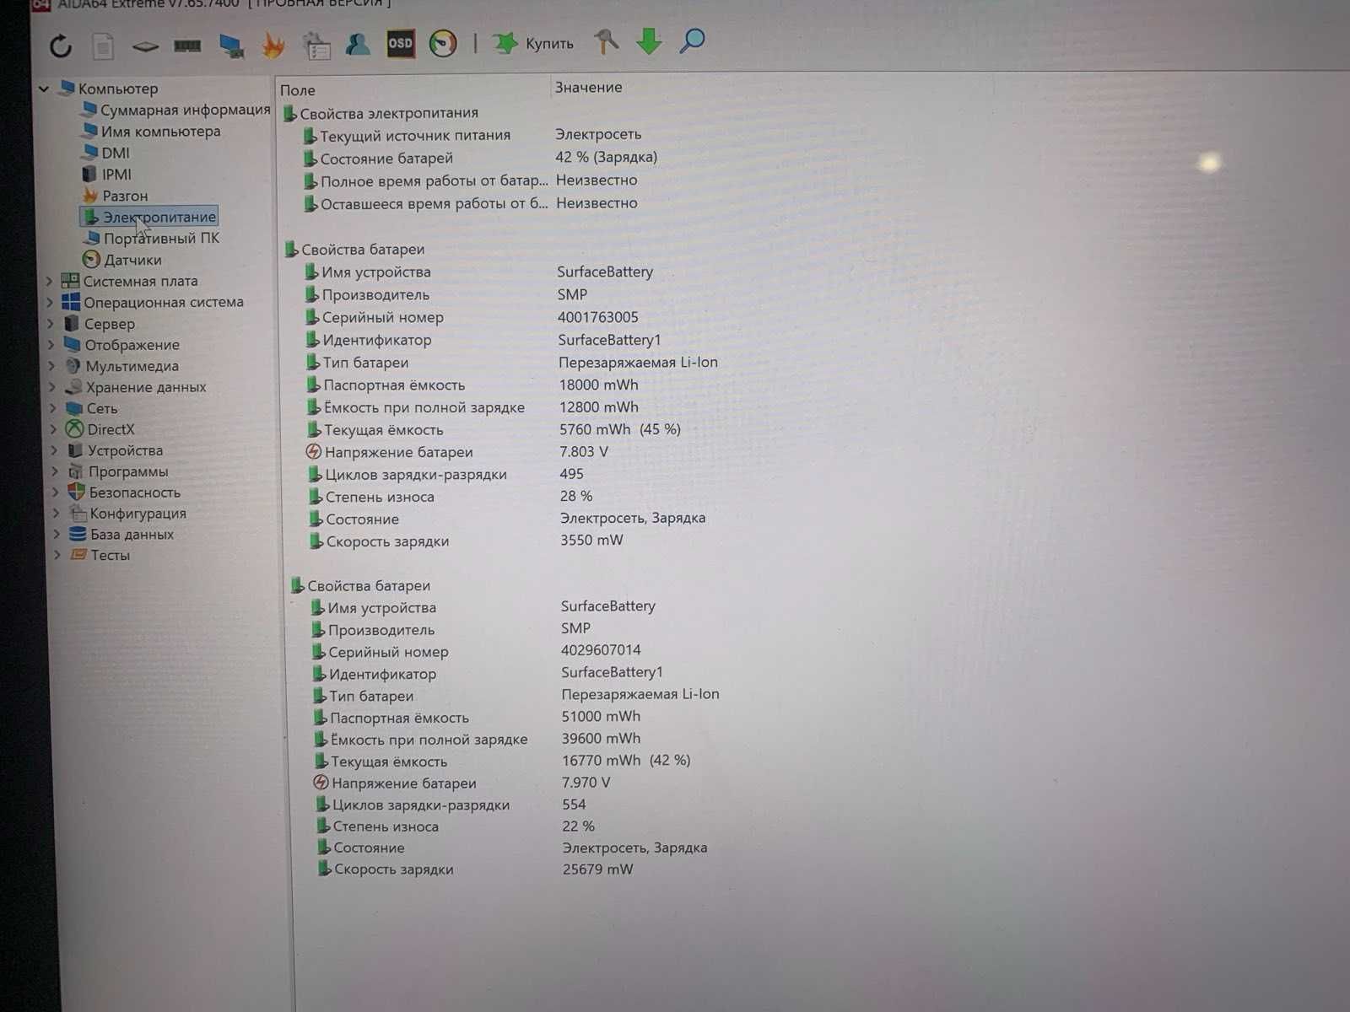
Task: Click the user profile toolbar icon
Action: tap(358, 44)
